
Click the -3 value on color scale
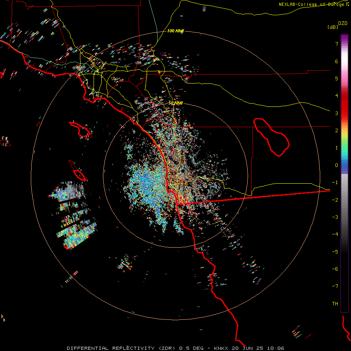click(x=335, y=217)
